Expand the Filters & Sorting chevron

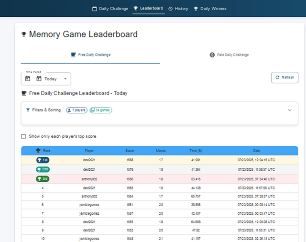[x=290, y=110]
